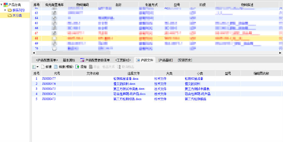The image size is (283, 142).
Task: Click the JS0000473 code link
Action: (x=49, y=99)
